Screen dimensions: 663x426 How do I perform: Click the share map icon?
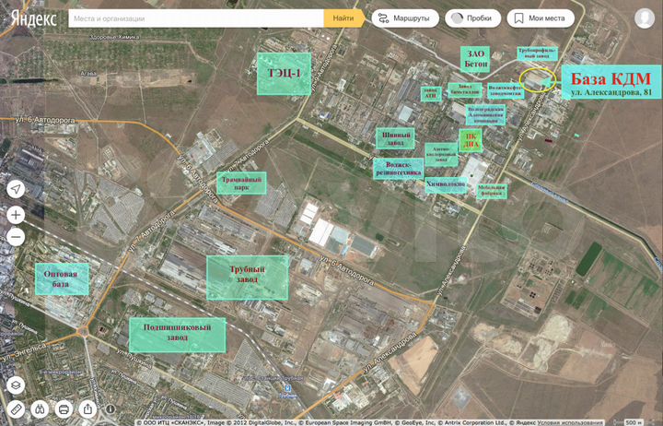pos(88,408)
